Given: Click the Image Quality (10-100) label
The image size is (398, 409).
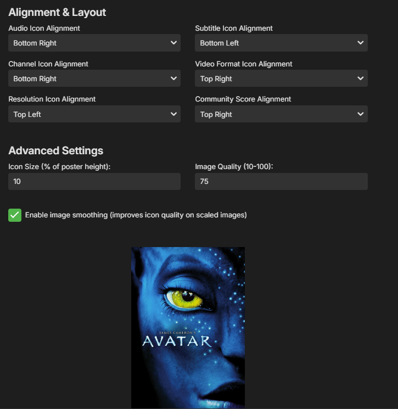Looking at the screenshot, I should [234, 167].
